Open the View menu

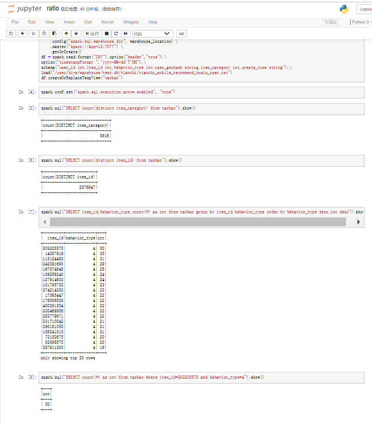pyautogui.click(x=49, y=22)
